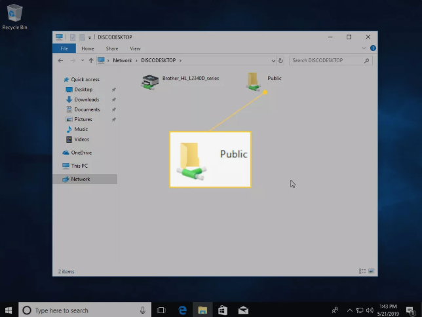Open Task View from the taskbar

tap(161, 310)
